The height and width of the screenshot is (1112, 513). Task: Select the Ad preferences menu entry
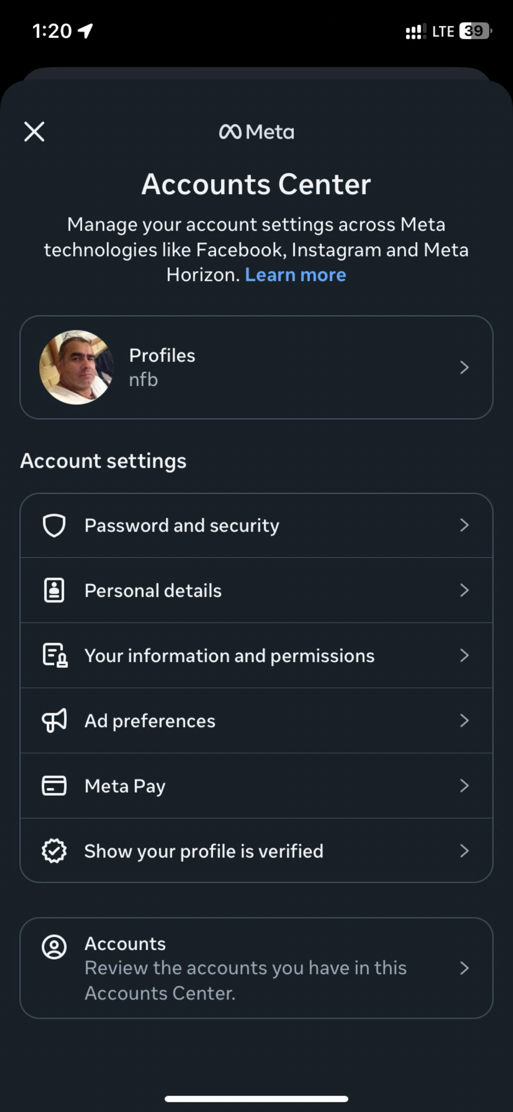pos(150,720)
